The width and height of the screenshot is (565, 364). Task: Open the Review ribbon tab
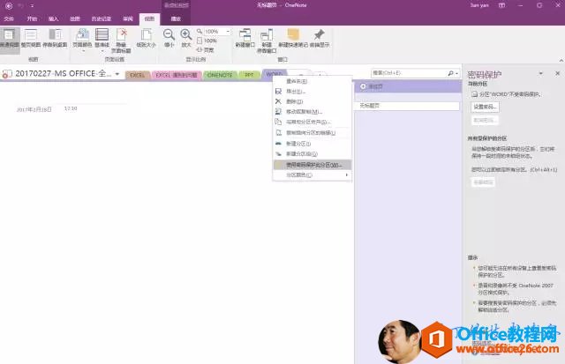pyautogui.click(x=128, y=19)
